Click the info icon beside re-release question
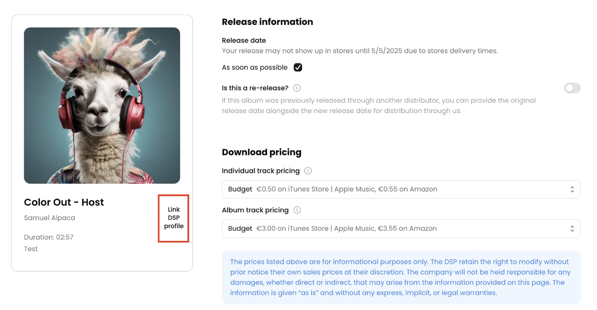This screenshot has width=597, height=310. point(297,88)
